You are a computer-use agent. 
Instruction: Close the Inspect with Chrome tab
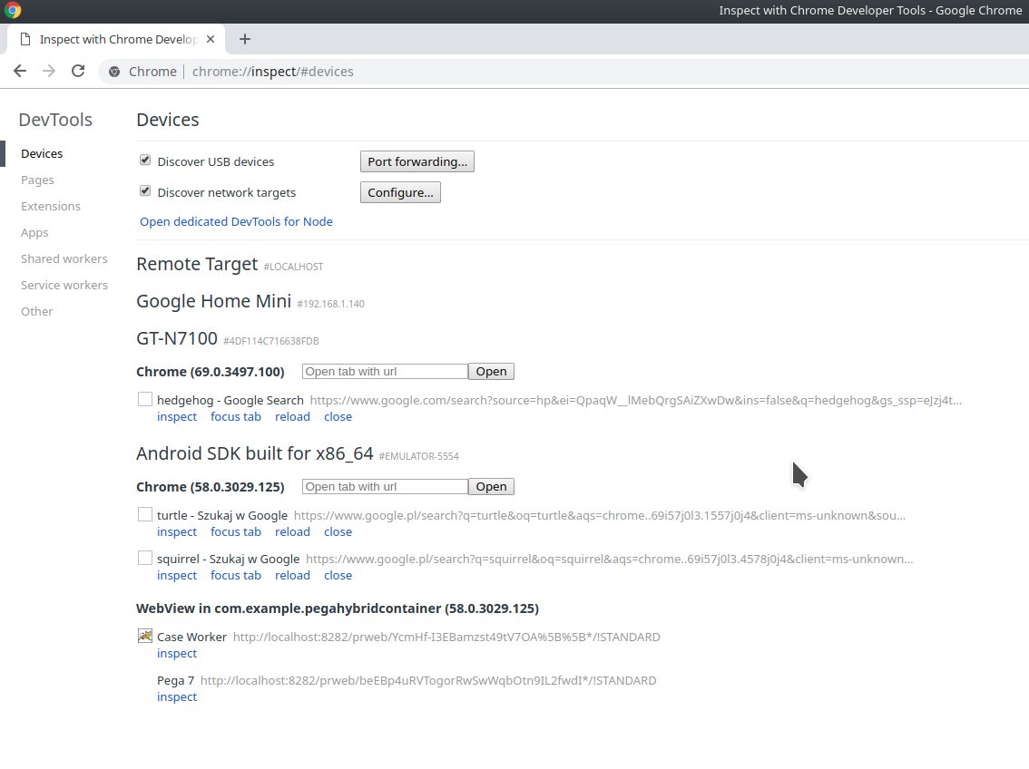click(211, 39)
